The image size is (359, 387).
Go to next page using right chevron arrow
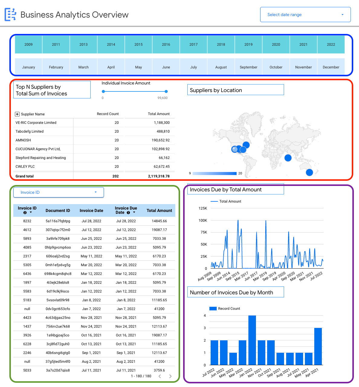click(170, 376)
